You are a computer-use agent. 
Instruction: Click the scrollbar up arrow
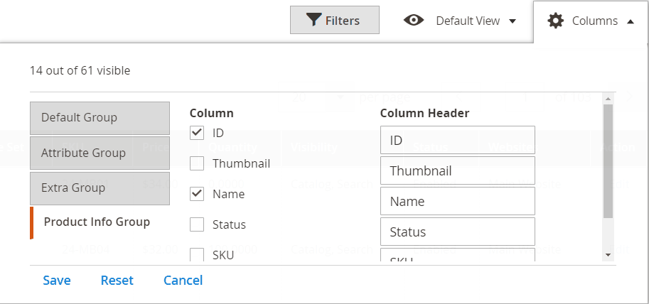(x=608, y=99)
